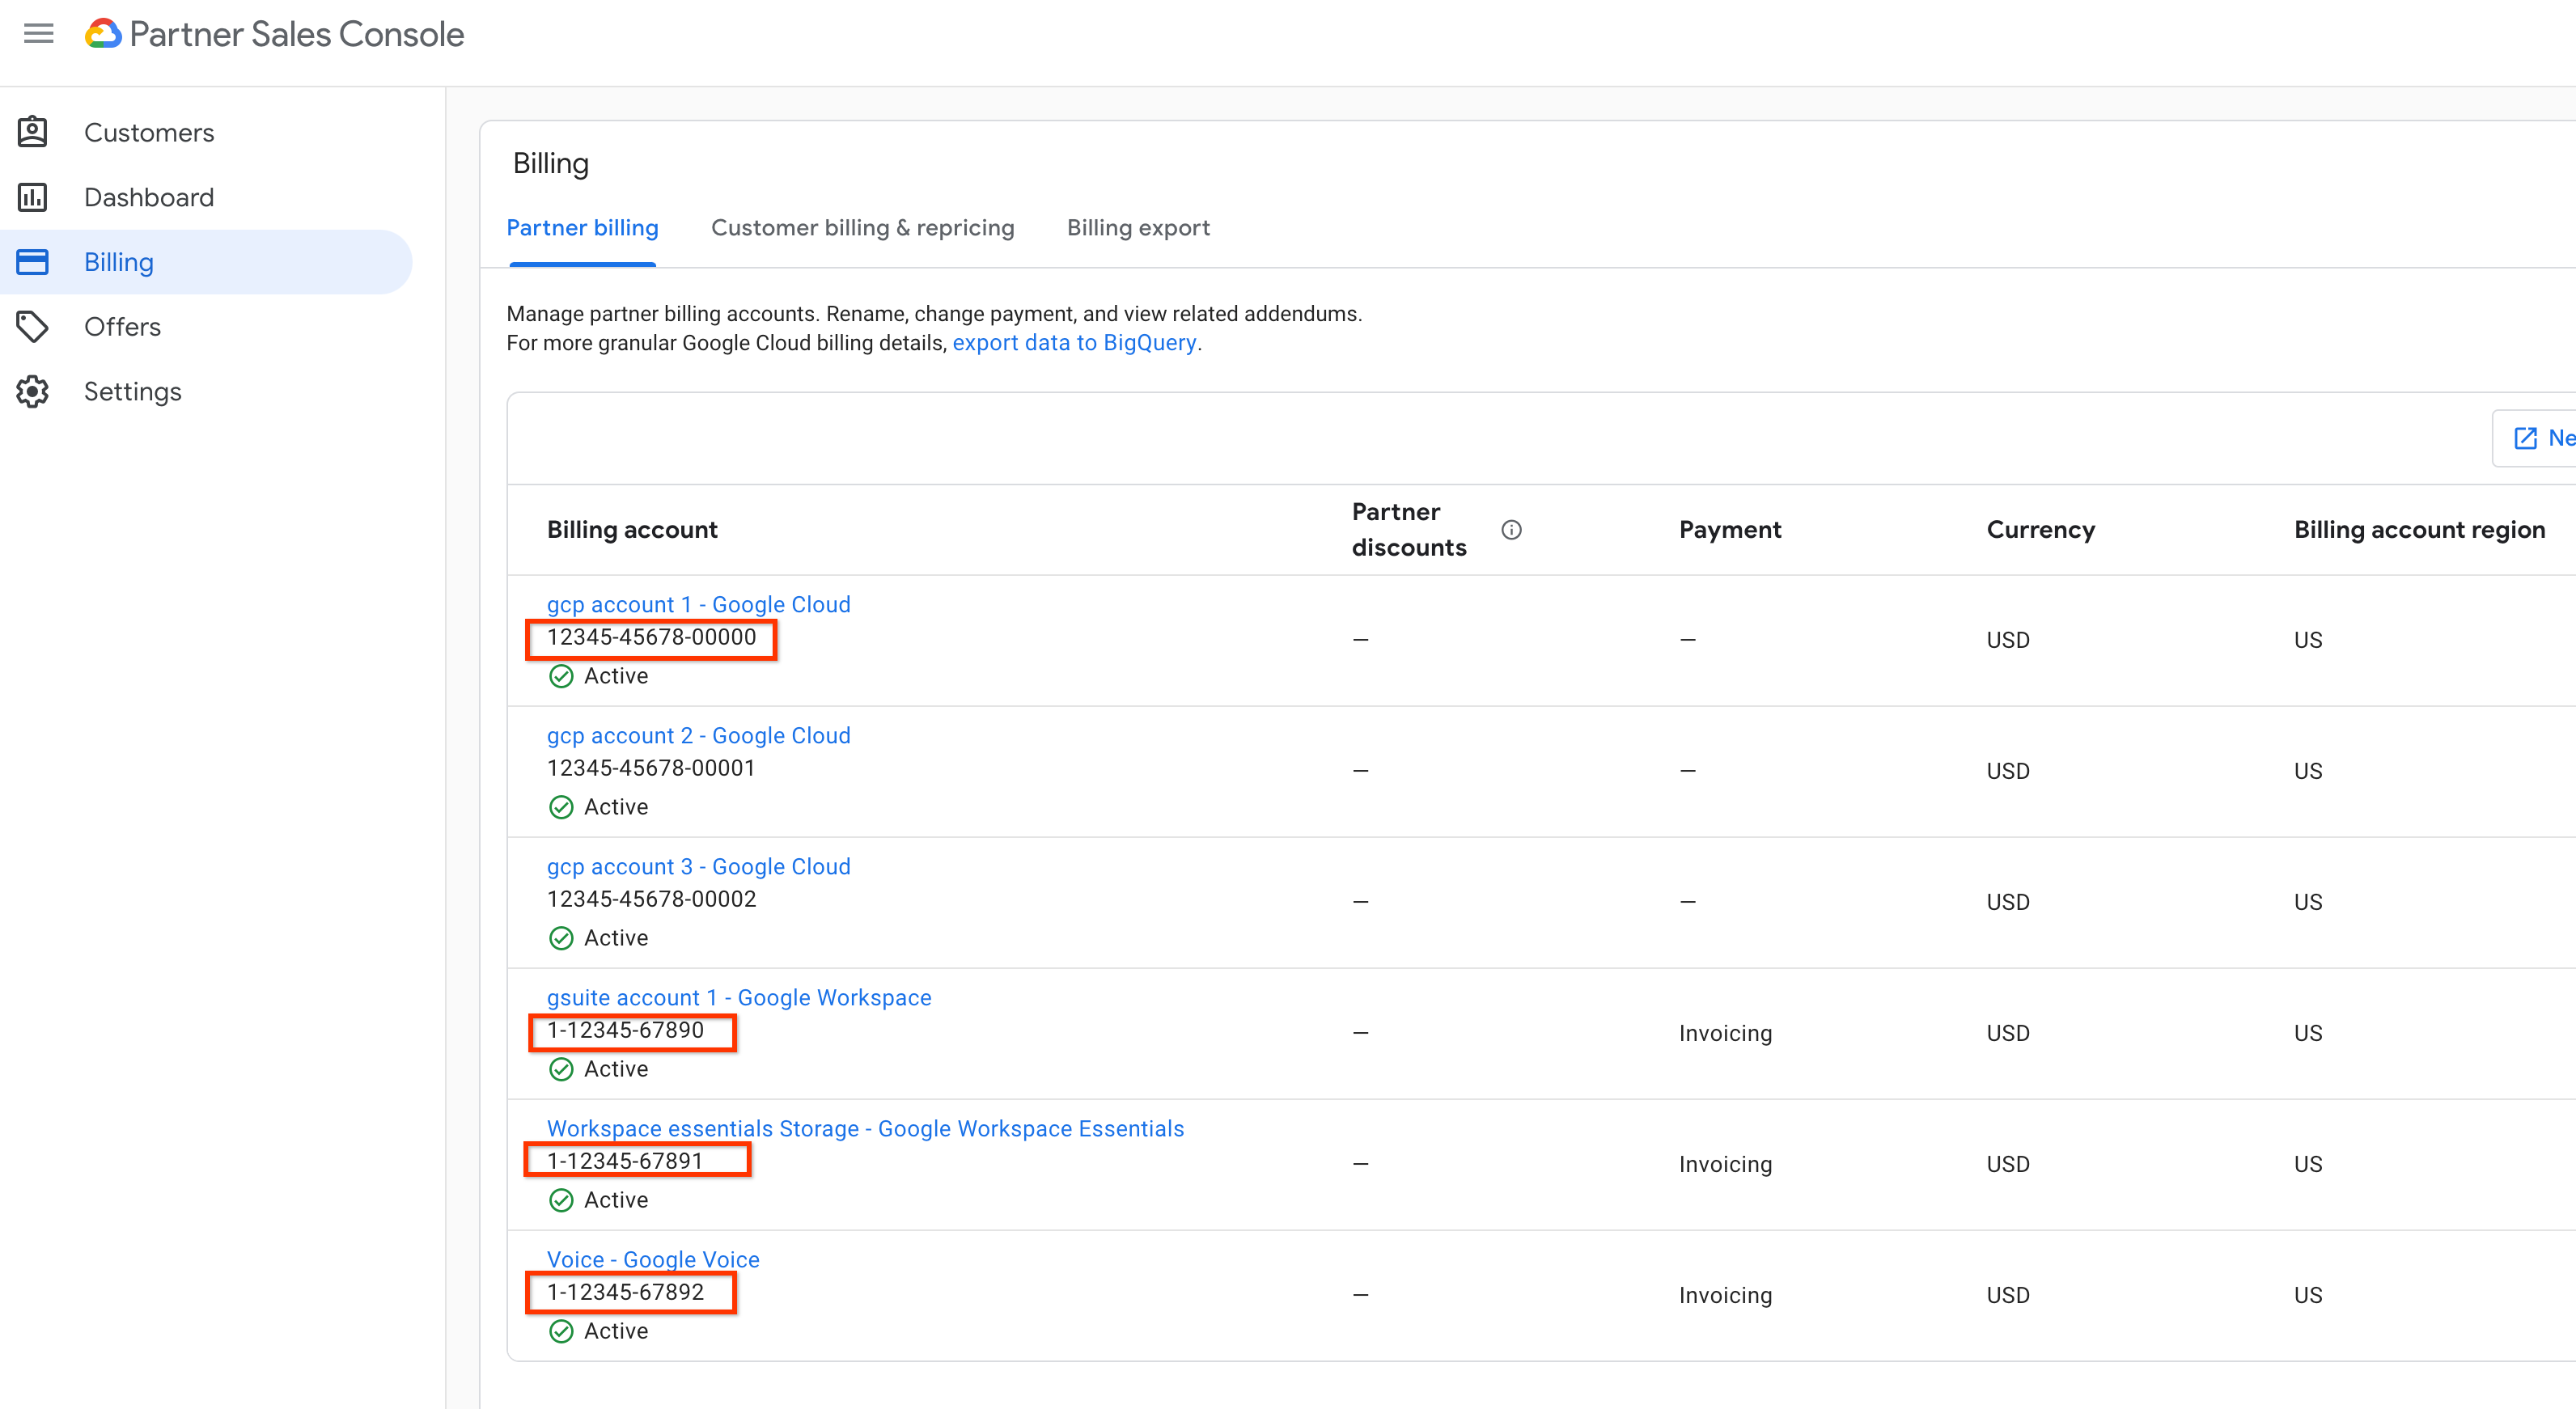Select the Customer billing & repricing tab
Image resolution: width=2576 pixels, height=1409 pixels.
coord(862,227)
